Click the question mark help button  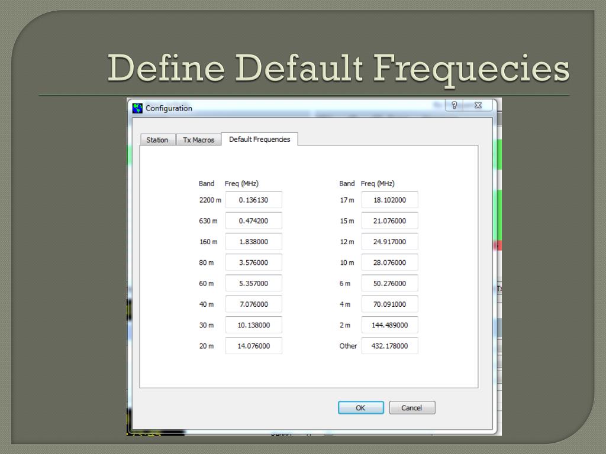pyautogui.click(x=454, y=105)
